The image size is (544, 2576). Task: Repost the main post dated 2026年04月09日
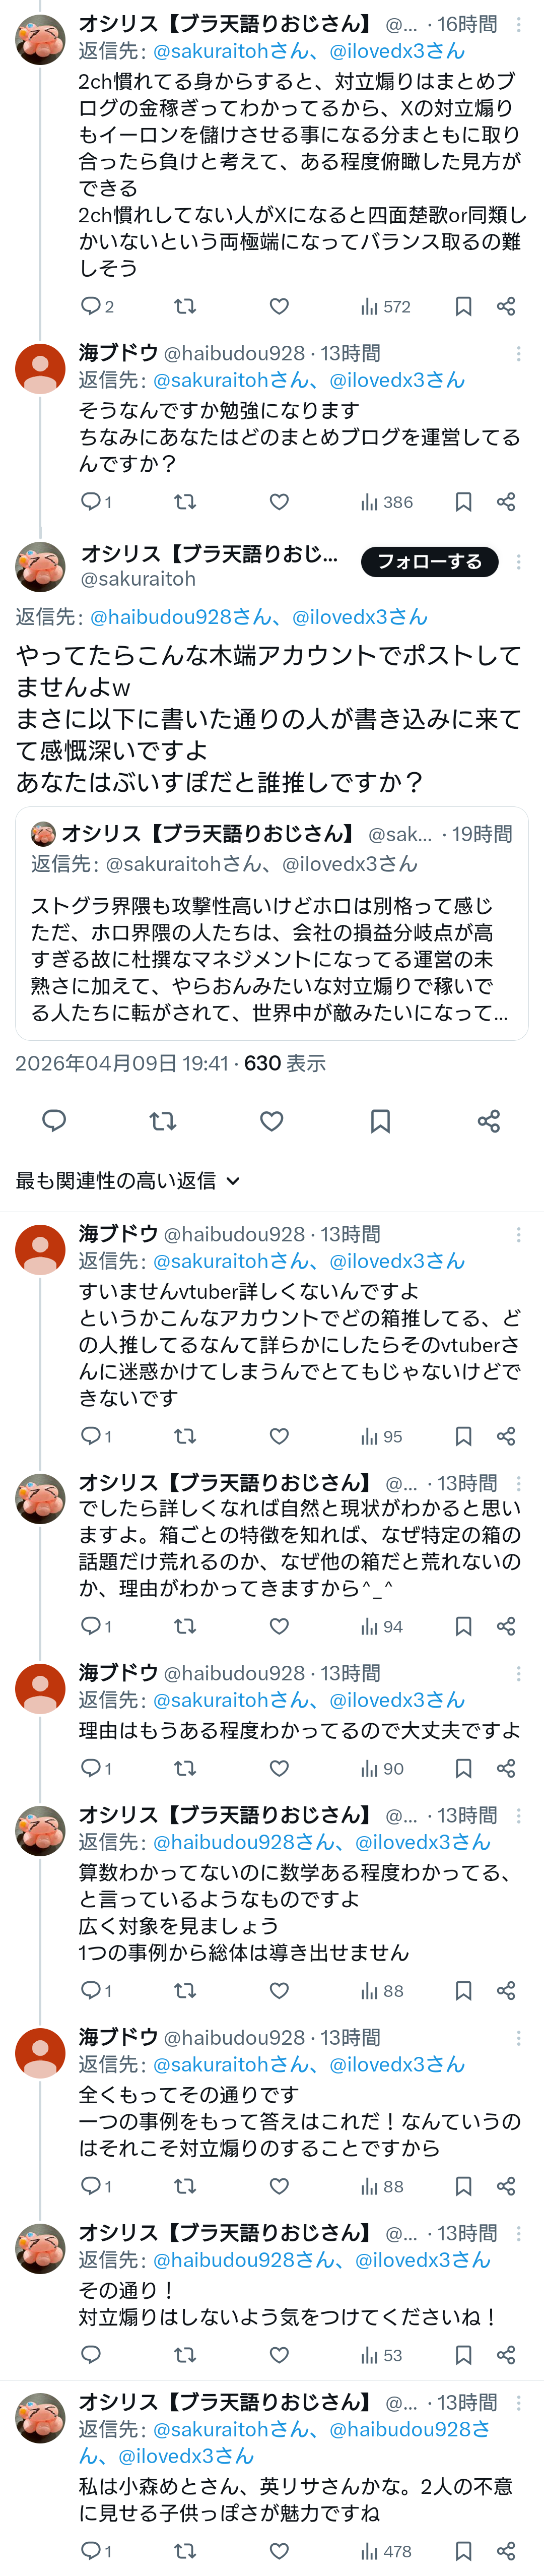point(163,1121)
